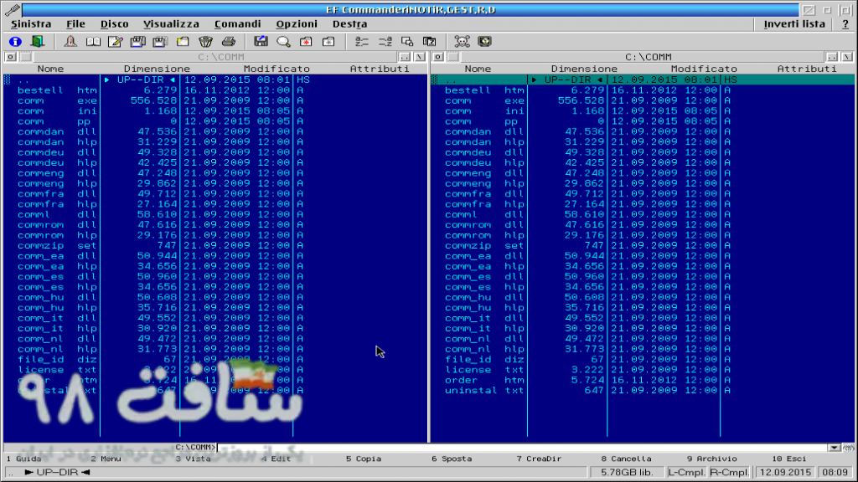Viewport: 858px width, 482px height.
Task: Click the folder with red asterisk icon
Action: tap(306, 42)
